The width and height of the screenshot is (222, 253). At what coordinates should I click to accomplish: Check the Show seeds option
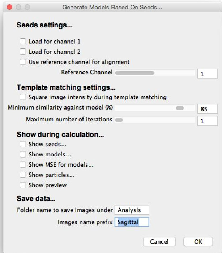[x=23, y=145]
